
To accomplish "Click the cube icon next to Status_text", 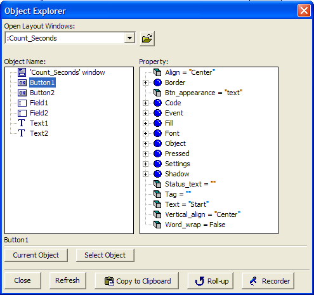I will click(x=157, y=184).
